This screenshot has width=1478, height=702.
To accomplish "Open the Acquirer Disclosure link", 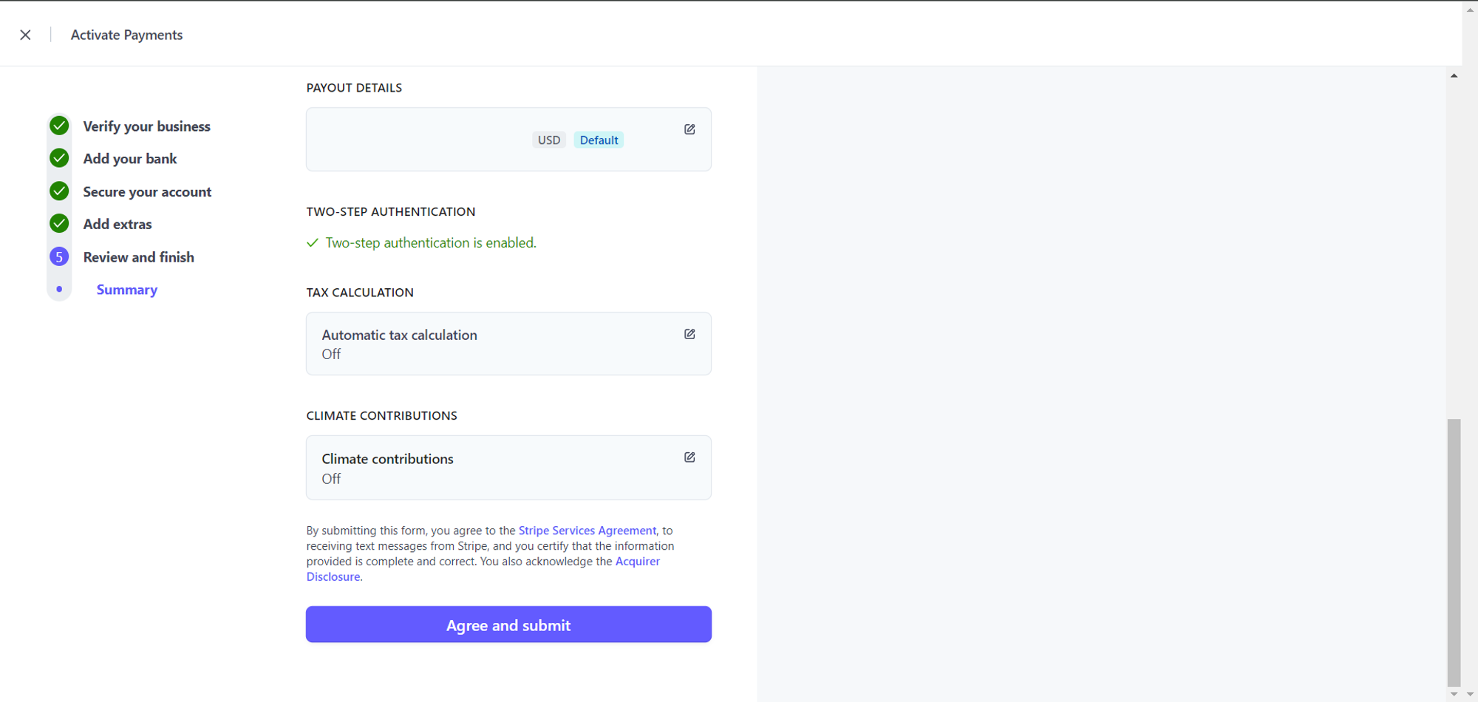I will [637, 562].
